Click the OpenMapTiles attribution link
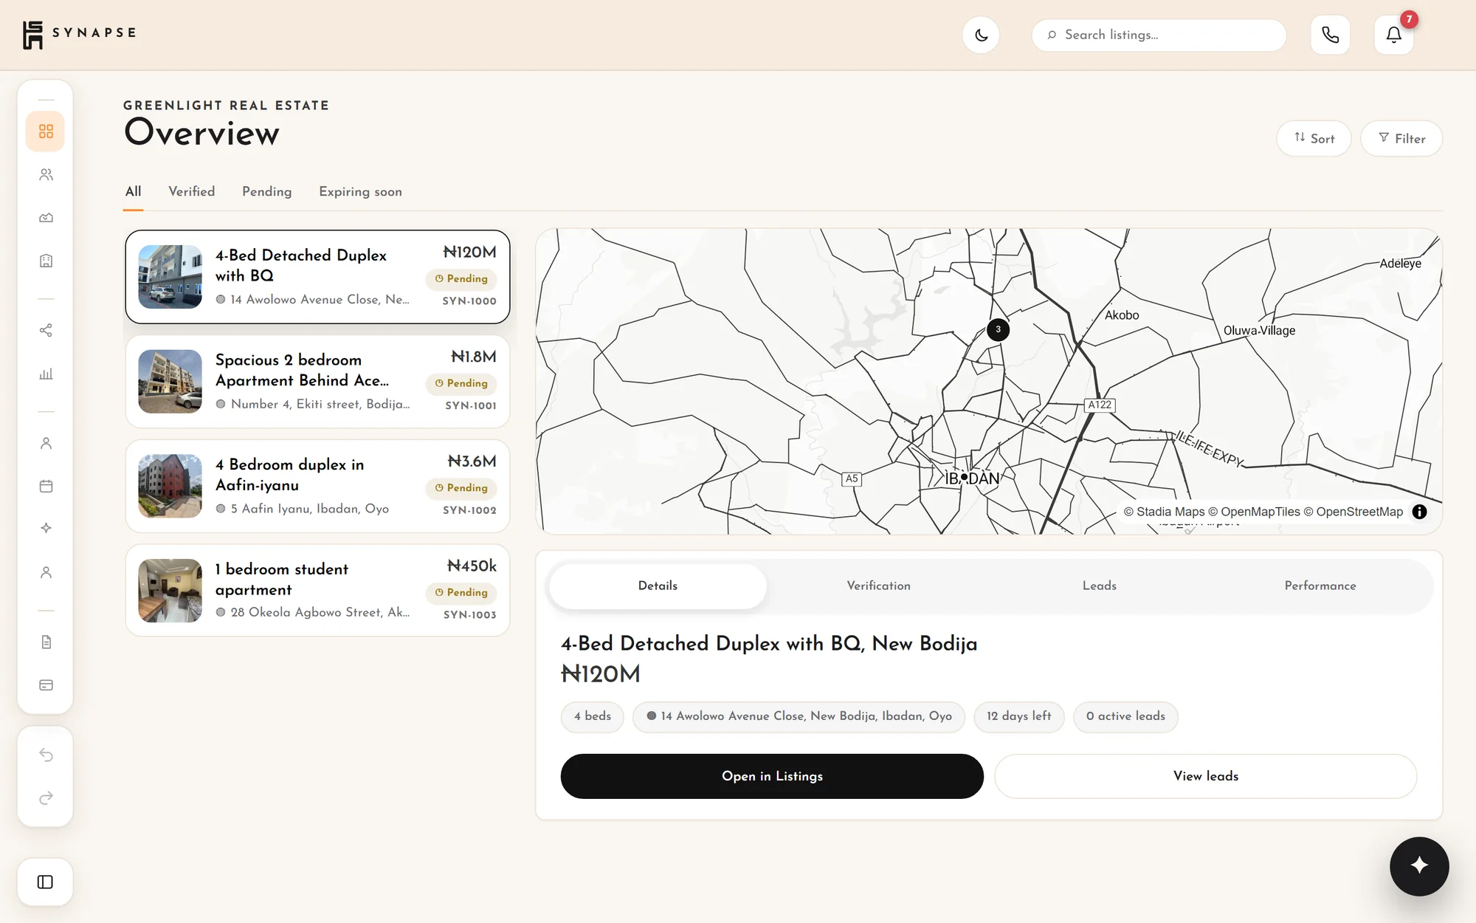 1254,512
